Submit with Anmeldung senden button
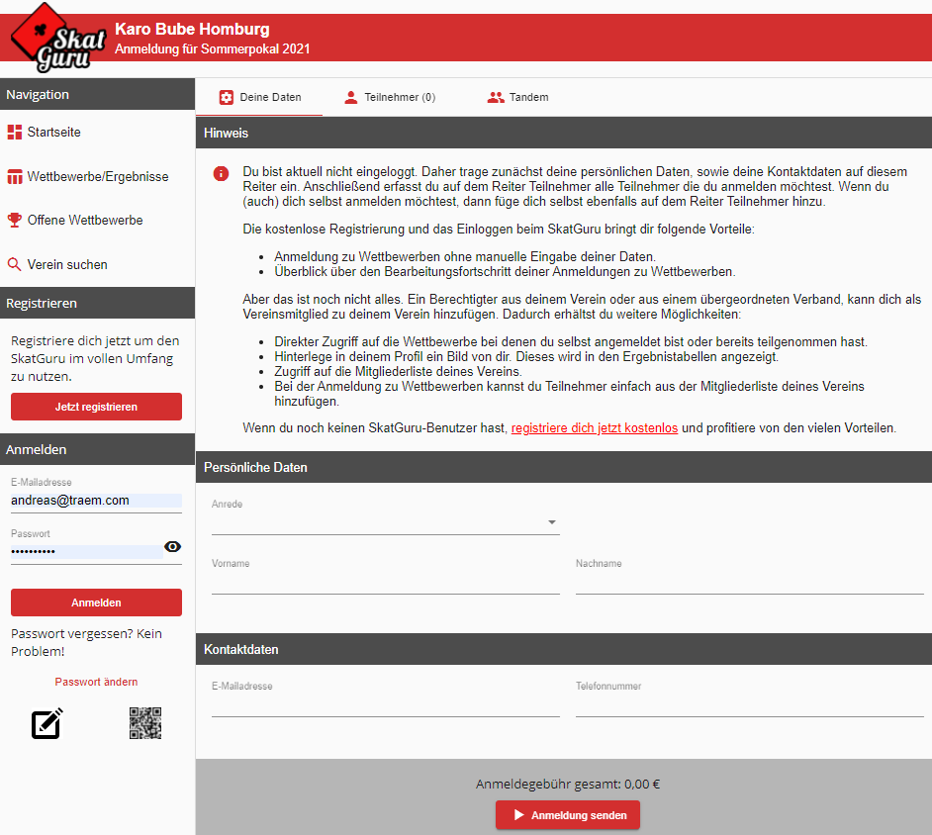This screenshot has height=835, width=932. click(568, 815)
